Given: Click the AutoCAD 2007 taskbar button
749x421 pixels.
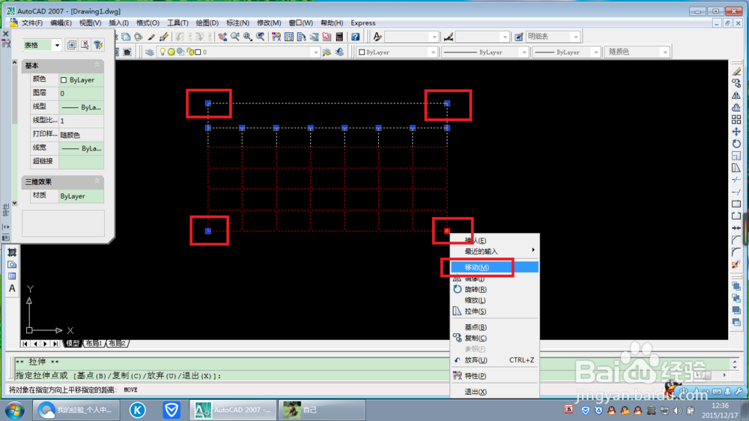Looking at the screenshot, I should (x=233, y=410).
